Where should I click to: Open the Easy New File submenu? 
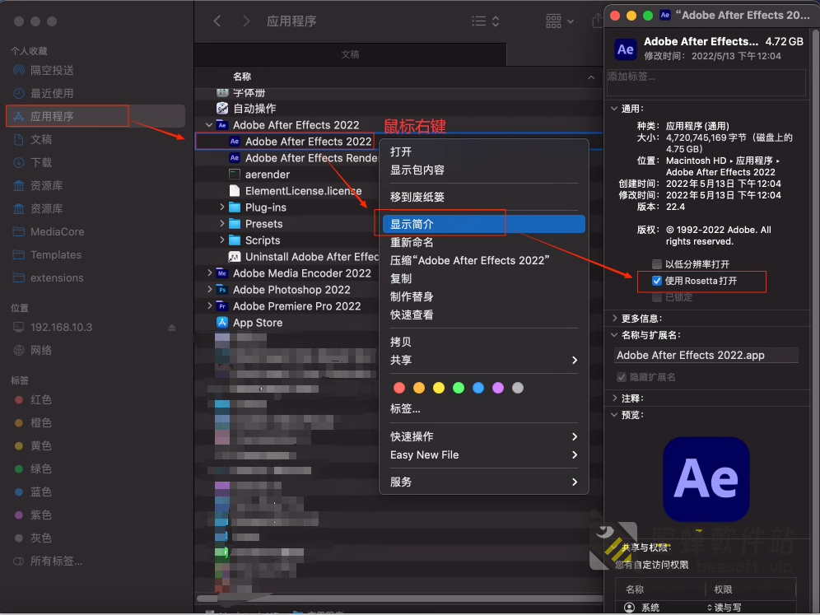click(484, 455)
